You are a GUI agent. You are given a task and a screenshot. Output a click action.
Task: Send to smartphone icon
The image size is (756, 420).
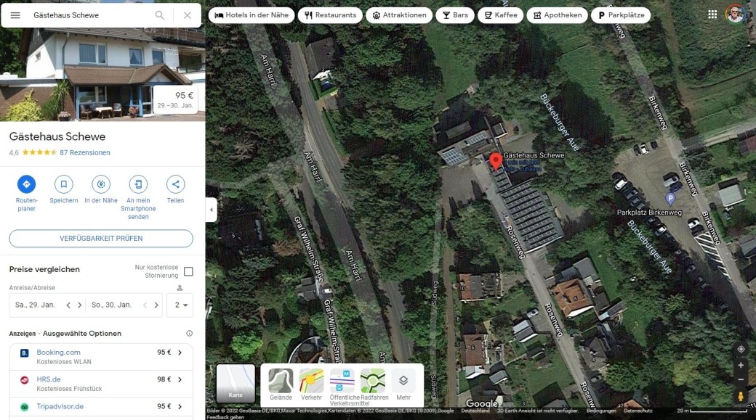(x=138, y=184)
